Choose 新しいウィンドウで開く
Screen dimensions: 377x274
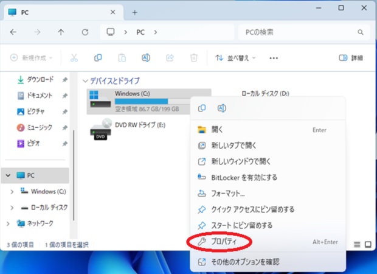pos(268,161)
